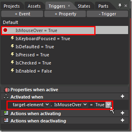132x132 pixels.
Task: Click lightning icon next to IsDefaulted trigger
Action: click(12, 47)
